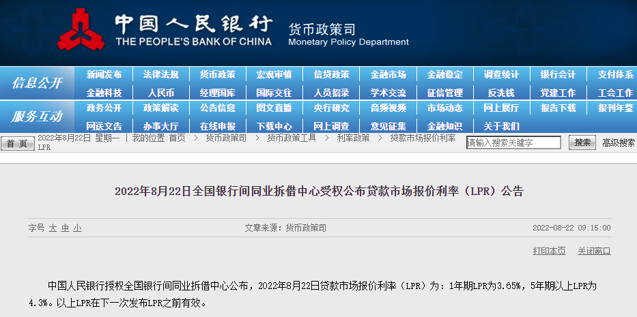Open the 金融稳定 section
This screenshot has height=317, width=637.
[445, 75]
